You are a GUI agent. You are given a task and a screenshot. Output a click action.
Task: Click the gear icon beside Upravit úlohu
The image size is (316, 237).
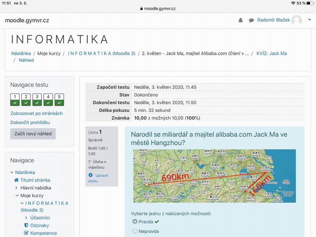click(x=91, y=175)
